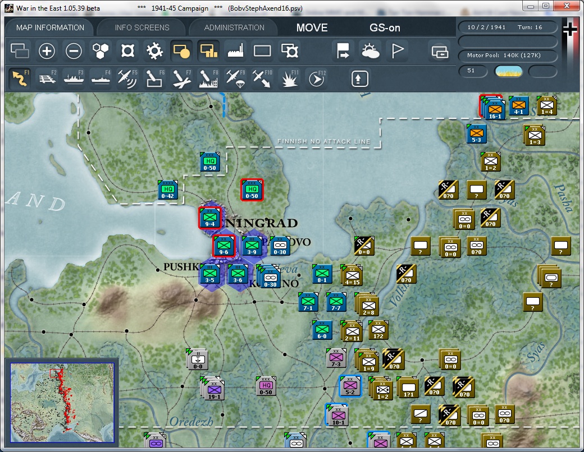Viewport: 584px width, 452px height.
Task: Click the up-arrow box toolbar icon
Action: pos(359,79)
